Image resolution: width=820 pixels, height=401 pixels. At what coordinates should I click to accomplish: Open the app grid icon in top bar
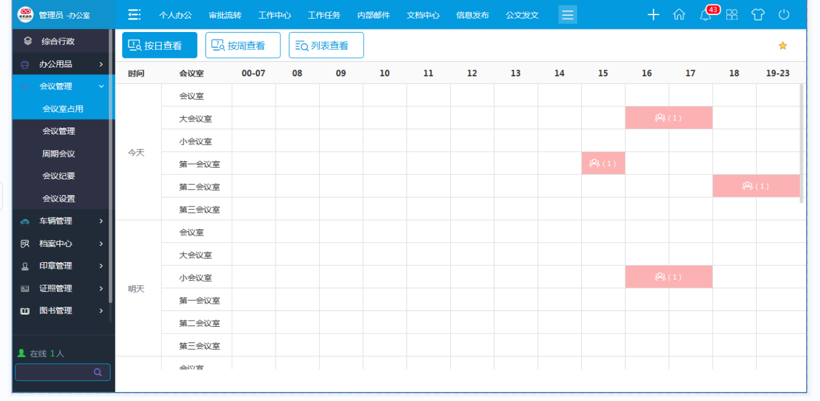tap(732, 15)
